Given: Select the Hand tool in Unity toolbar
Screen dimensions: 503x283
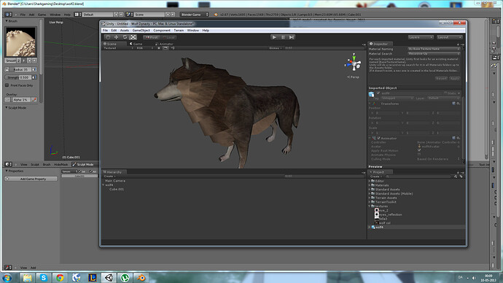Looking at the screenshot, I should [x=108, y=37].
